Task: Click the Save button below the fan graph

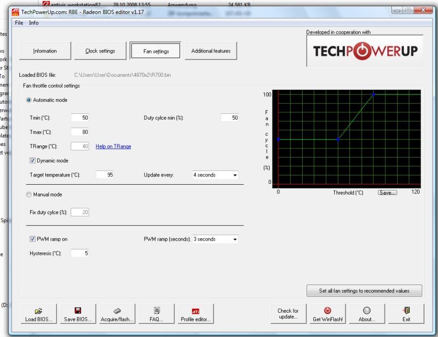Action: 387,193
